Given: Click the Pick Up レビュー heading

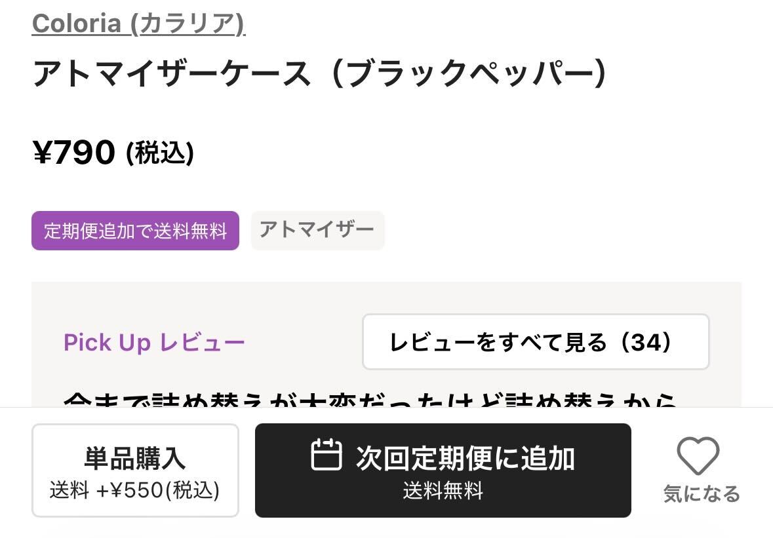Looking at the screenshot, I should point(154,343).
